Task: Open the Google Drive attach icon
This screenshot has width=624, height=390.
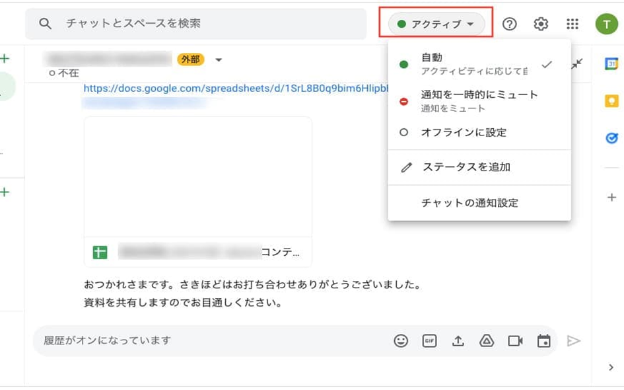Action: tap(487, 340)
